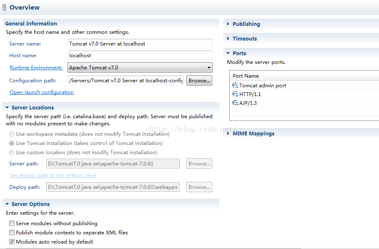Click the Tomcat admin port icon
The width and height of the screenshot is (379, 249).
pos(235,85)
